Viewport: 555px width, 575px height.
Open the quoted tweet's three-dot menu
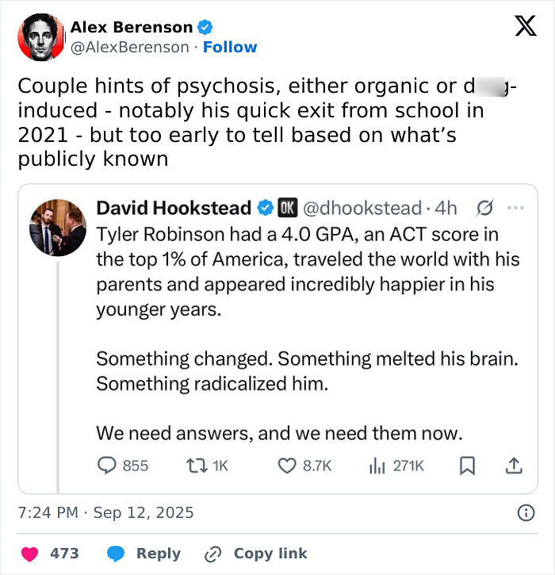click(515, 209)
